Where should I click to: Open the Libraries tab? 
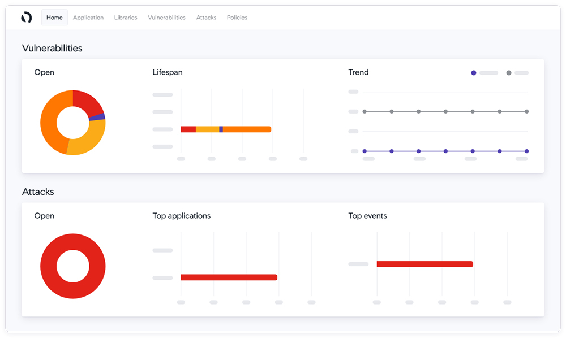pyautogui.click(x=126, y=18)
